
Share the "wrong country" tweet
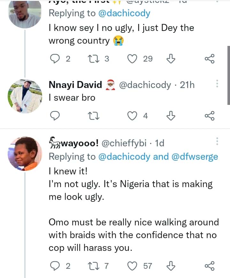click(209, 59)
